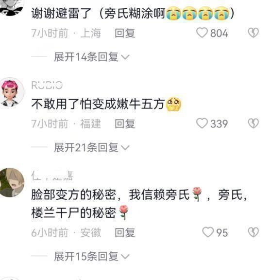Like the Anhui comment with 95 likes
272x280 pixels.
pos(208,232)
